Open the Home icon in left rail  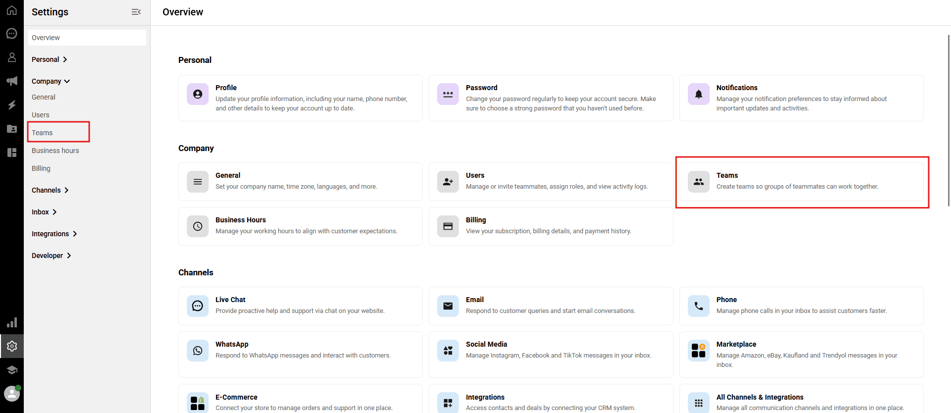12,10
